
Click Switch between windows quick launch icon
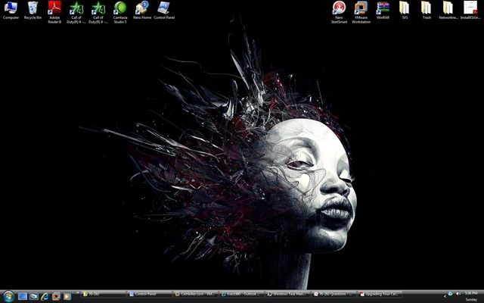[x=33, y=296]
